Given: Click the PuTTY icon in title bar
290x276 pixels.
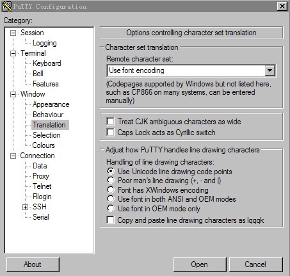Looking at the screenshot, I should click(x=6, y=6).
